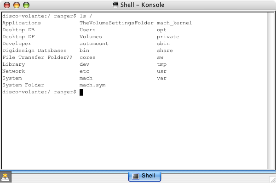Click the "Shell – Konsole" window title text
276x183 pixels.
click(x=142, y=5)
